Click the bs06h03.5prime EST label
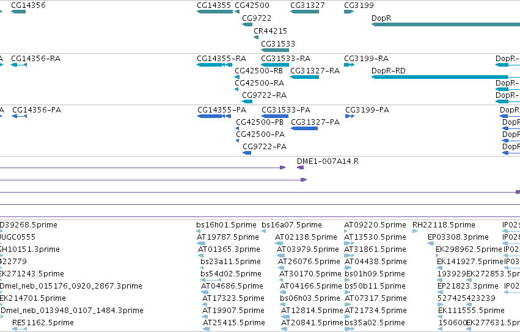The height and width of the screenshot is (332, 520). 310,299
